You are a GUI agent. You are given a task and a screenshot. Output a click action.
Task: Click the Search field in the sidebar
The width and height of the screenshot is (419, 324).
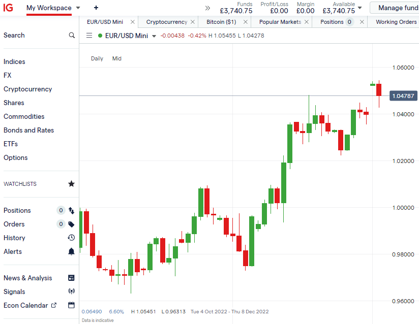pos(39,35)
